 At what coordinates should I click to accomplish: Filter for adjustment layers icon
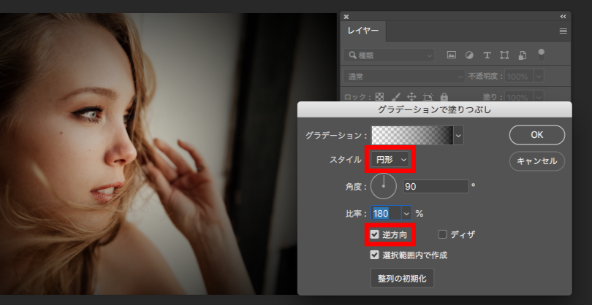tap(469, 55)
